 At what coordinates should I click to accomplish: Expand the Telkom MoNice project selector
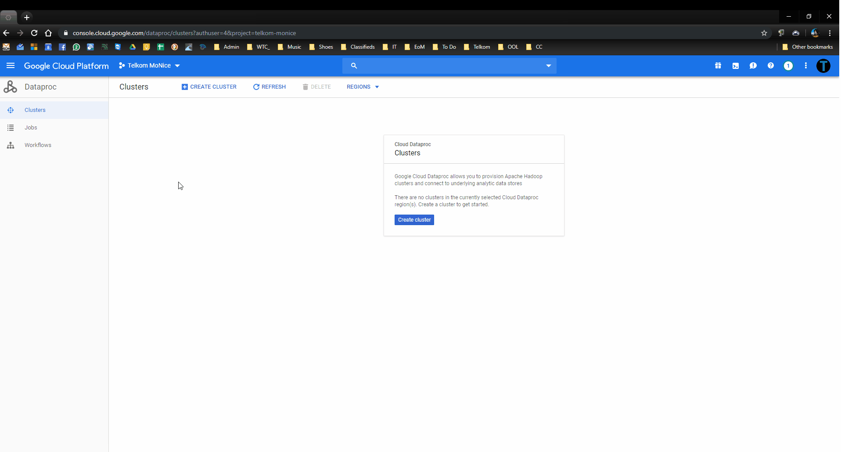click(149, 66)
